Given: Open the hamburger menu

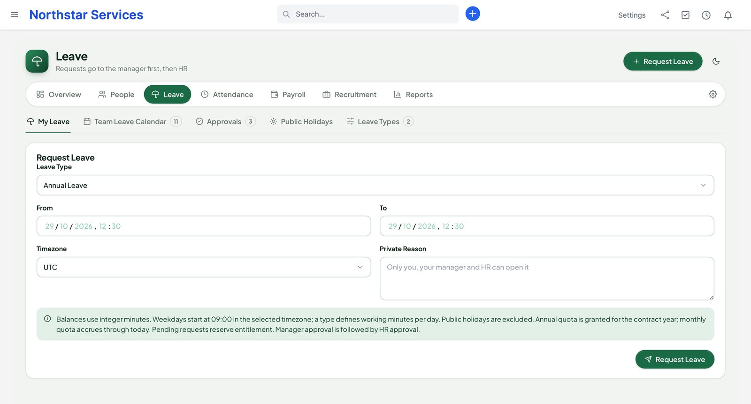Looking at the screenshot, I should pos(15,15).
